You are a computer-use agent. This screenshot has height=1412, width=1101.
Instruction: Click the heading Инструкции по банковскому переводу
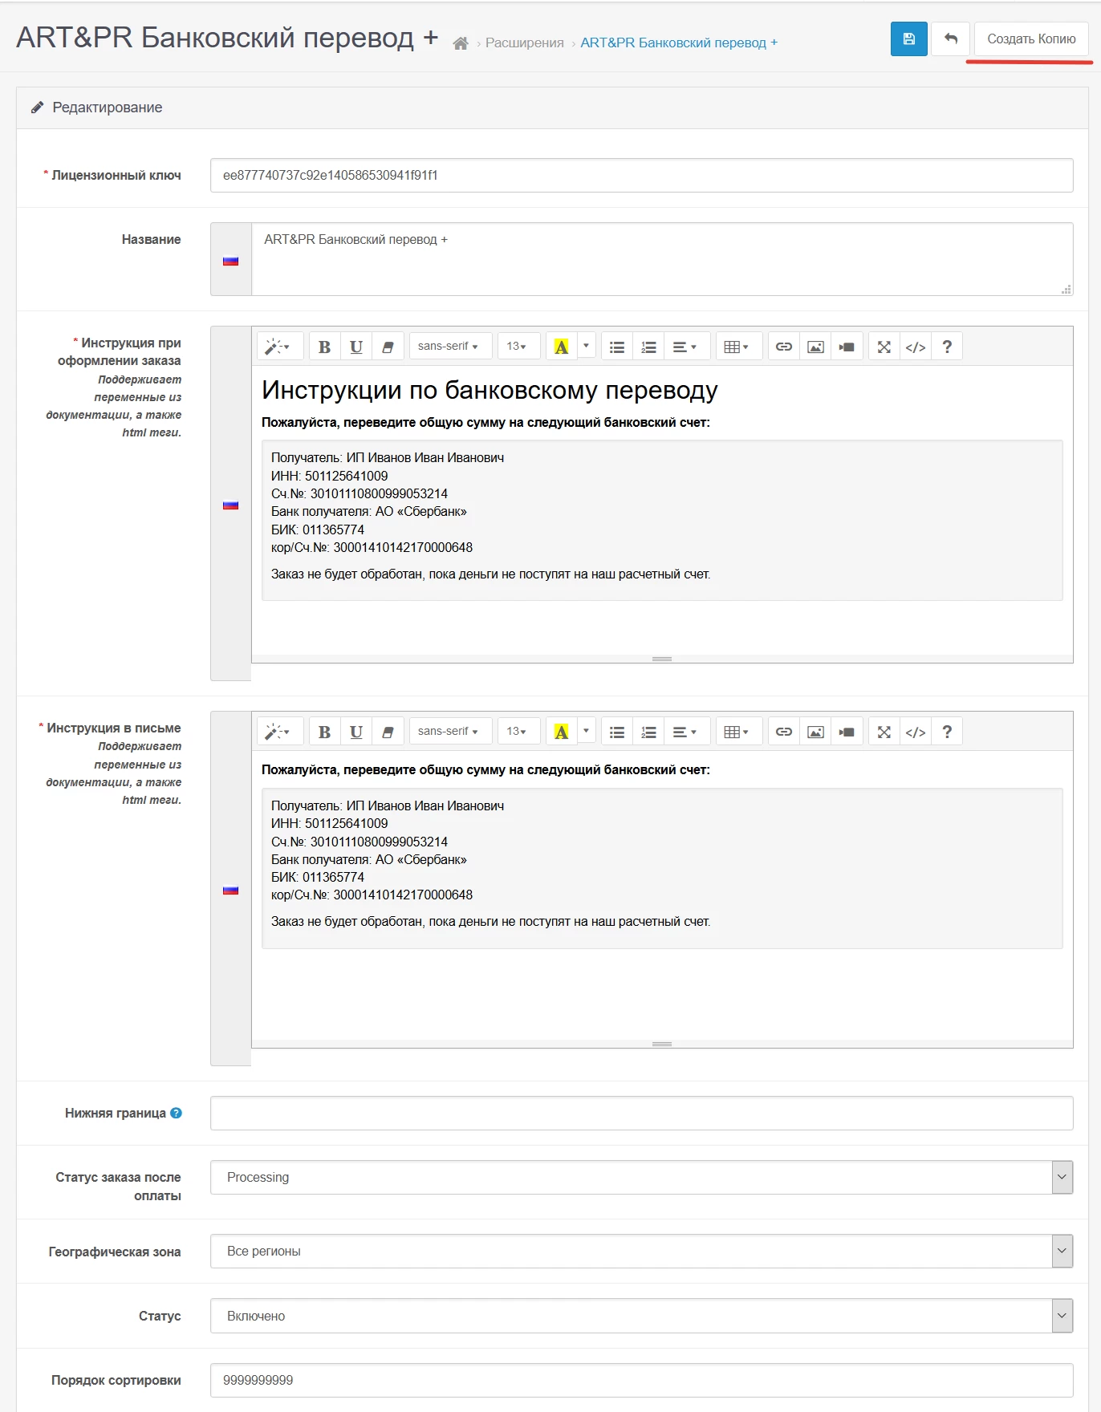(x=490, y=390)
